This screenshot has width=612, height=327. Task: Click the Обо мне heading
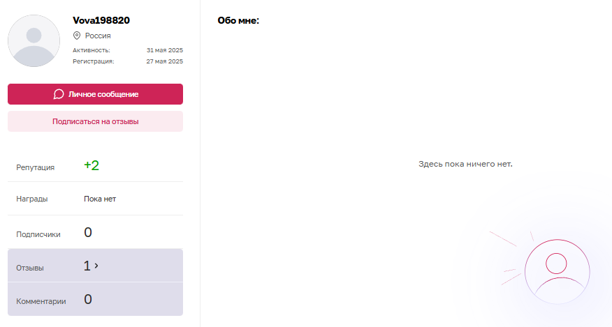[x=238, y=21]
